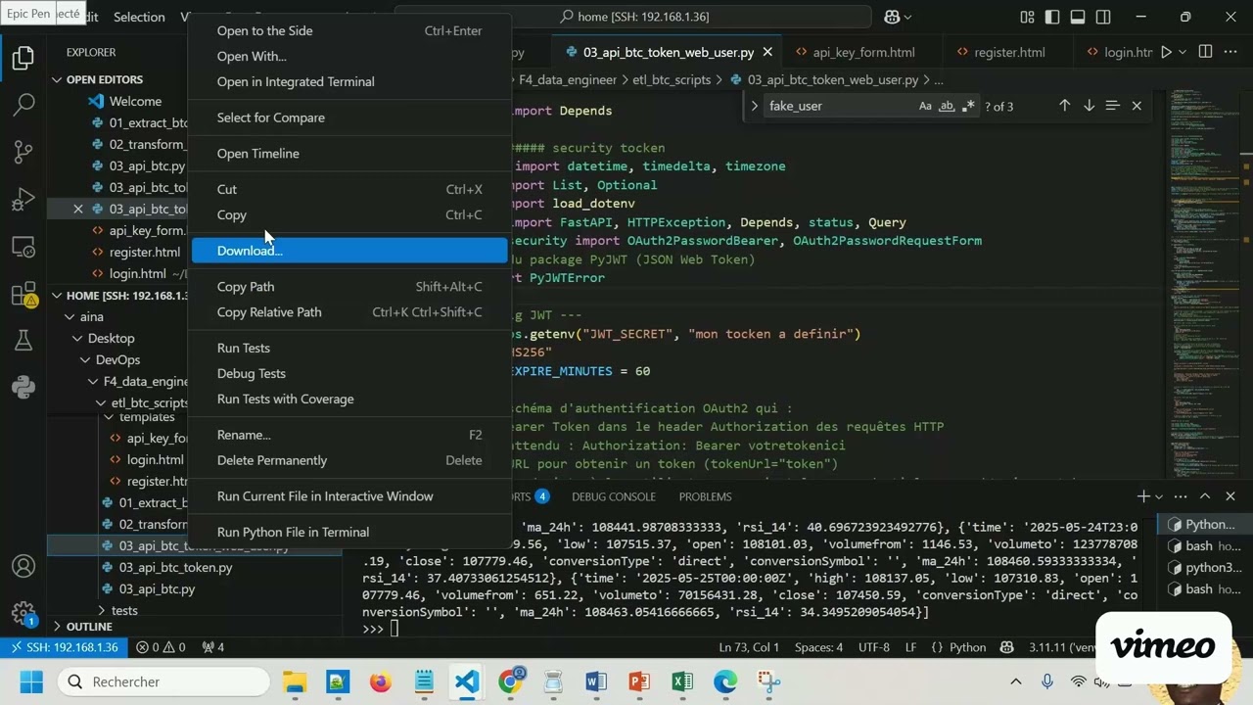Select Delete Permanently menu entry
Image resolution: width=1253 pixels, height=705 pixels.
[x=349, y=460]
